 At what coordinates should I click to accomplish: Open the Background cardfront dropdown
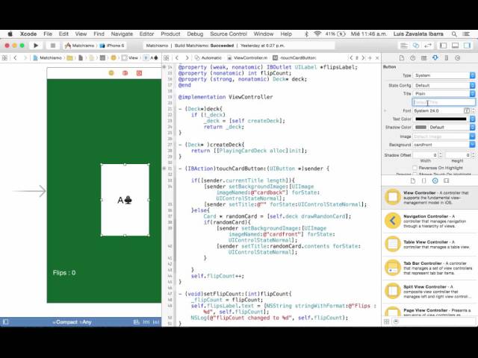tap(472, 145)
